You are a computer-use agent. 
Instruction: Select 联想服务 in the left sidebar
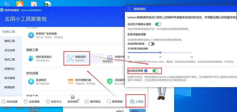point(10,87)
